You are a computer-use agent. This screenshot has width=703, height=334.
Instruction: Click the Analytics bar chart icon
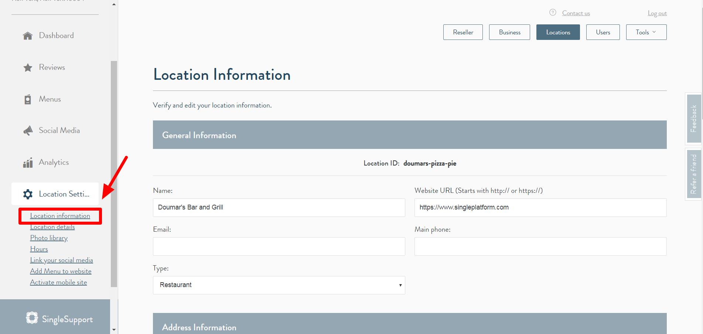coord(28,163)
